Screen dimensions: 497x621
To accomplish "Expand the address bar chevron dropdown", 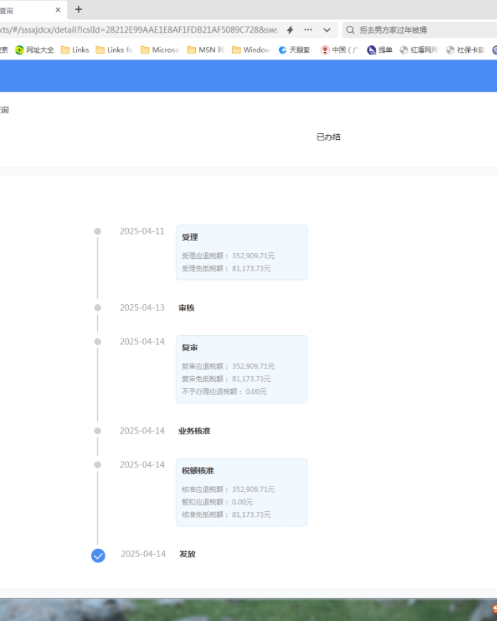I will [325, 30].
